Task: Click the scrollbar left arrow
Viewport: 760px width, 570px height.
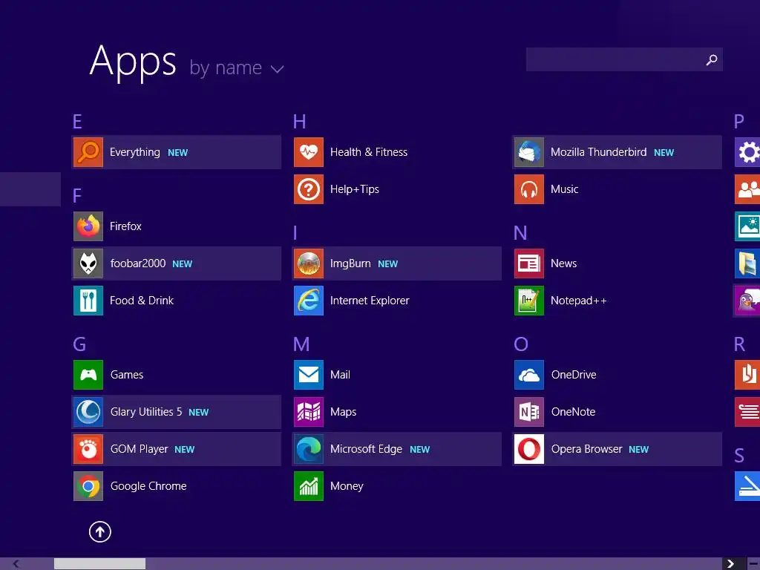Action: tap(16, 564)
